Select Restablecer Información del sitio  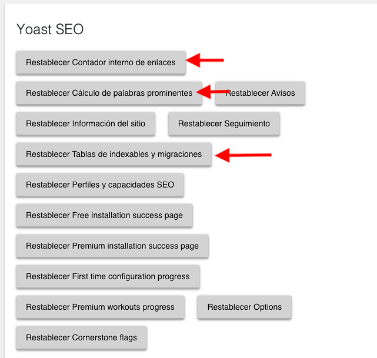[x=86, y=123]
